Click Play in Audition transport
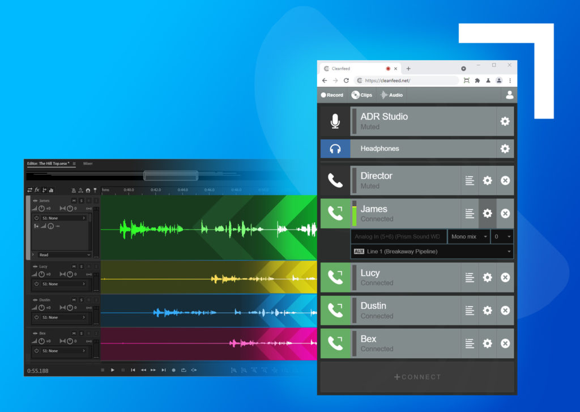Screen dimensions: 580x412 pyautogui.click(x=113, y=370)
